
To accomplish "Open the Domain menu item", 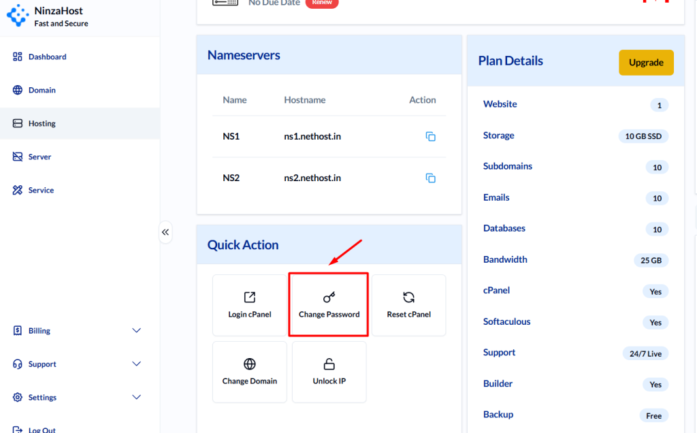I will 80,90.
